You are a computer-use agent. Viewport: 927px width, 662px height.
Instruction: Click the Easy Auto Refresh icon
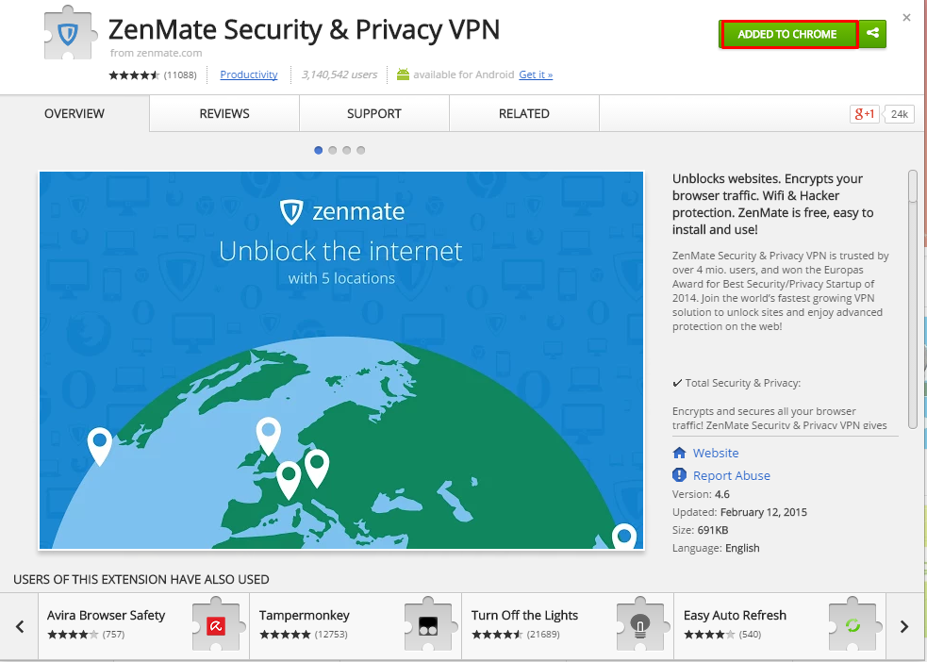click(x=853, y=625)
